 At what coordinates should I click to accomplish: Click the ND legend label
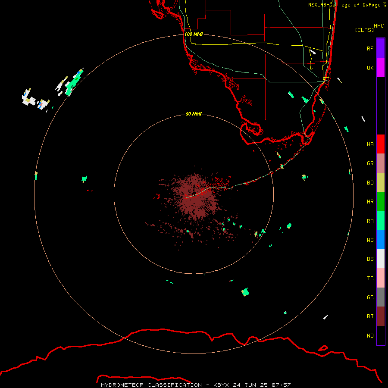[x=370, y=335]
